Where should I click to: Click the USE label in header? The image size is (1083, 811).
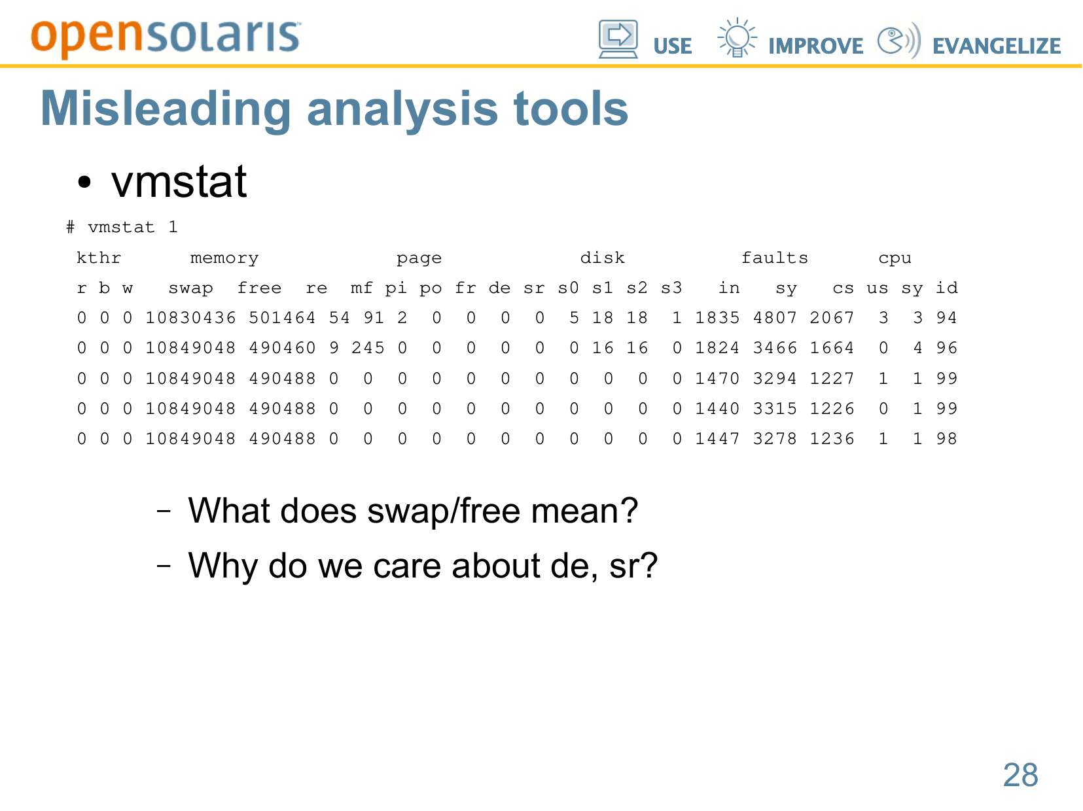click(x=672, y=46)
